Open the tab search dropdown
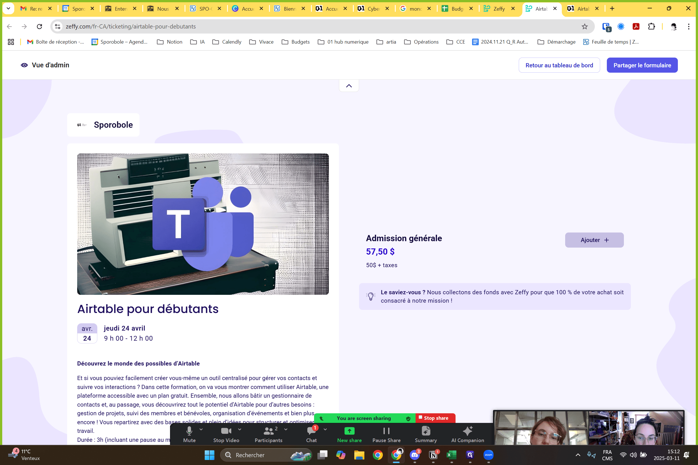Screen dimensions: 698x465 click(x=8, y=8)
